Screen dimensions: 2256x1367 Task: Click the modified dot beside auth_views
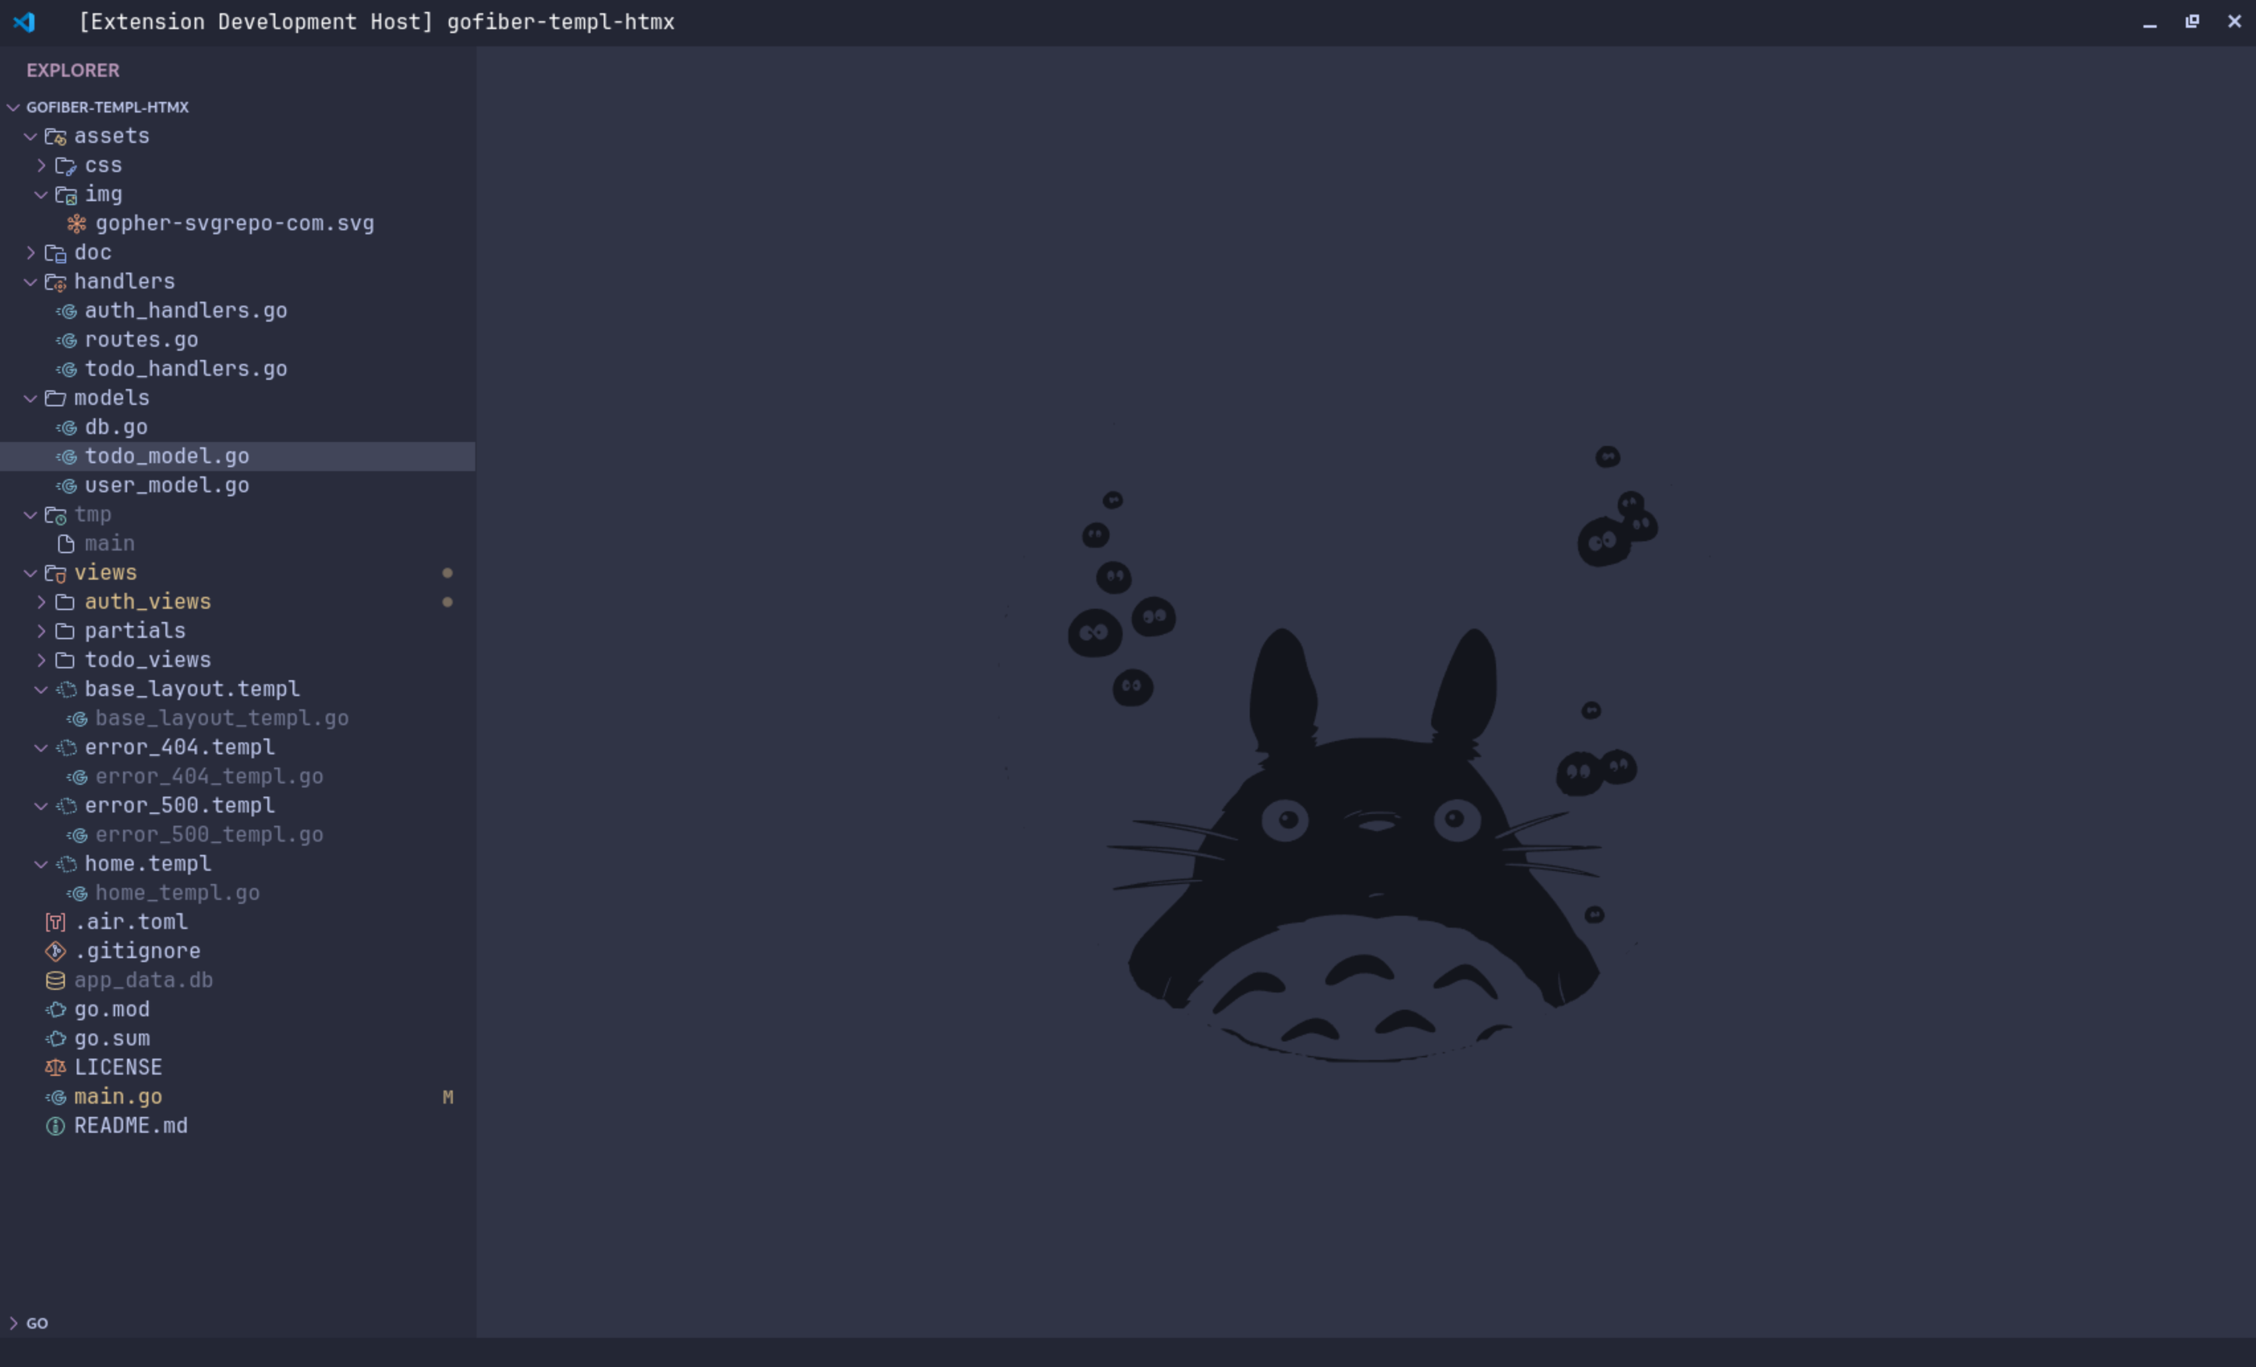pyautogui.click(x=447, y=602)
